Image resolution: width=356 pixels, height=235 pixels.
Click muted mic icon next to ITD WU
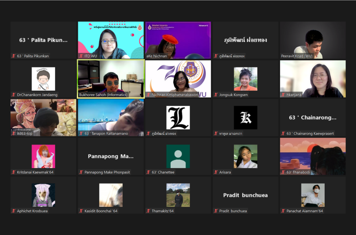pos(81,56)
